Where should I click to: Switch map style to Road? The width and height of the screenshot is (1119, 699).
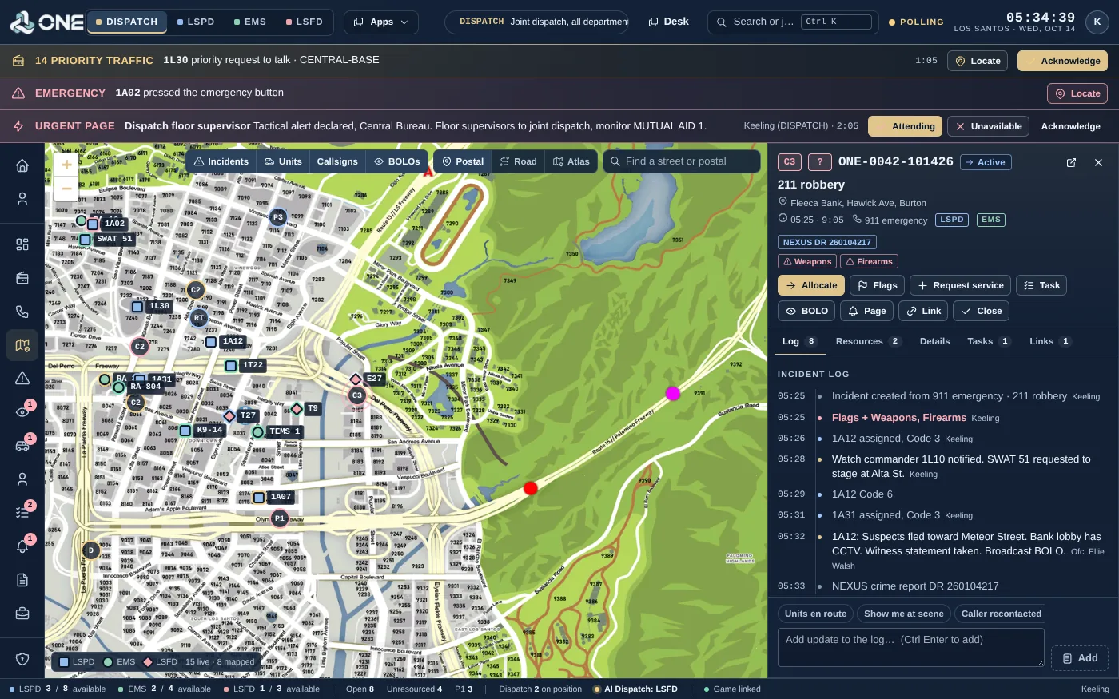[518, 161]
